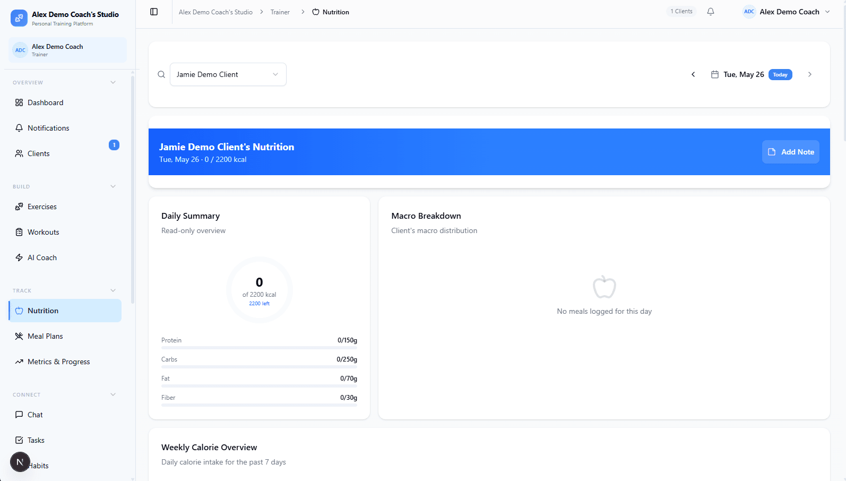Image resolution: width=846 pixels, height=481 pixels.
Task: Click the Clients notification count badge
Action: coord(114,145)
